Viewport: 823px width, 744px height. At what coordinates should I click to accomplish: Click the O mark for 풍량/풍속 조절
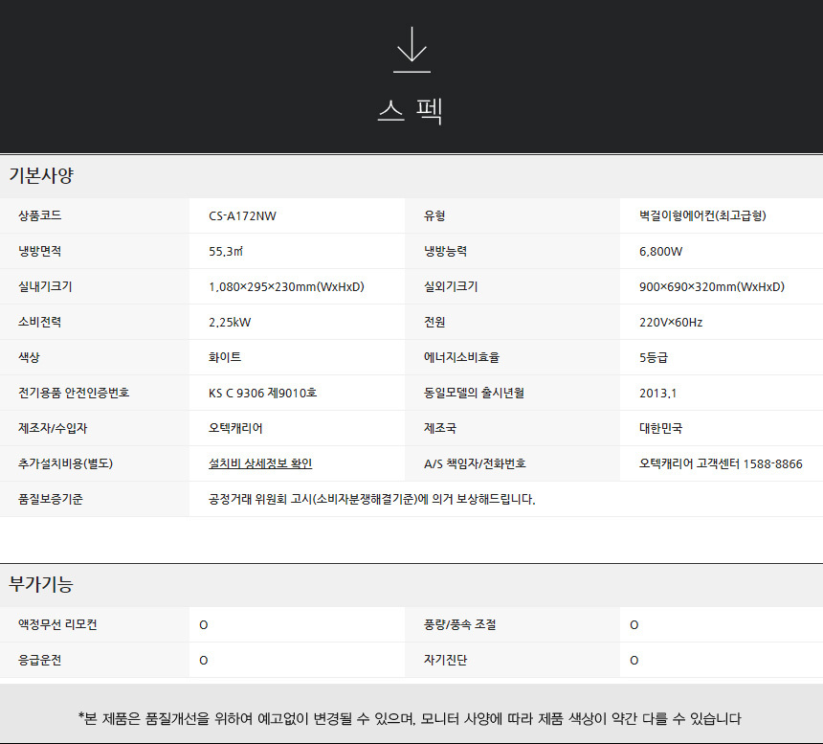[634, 625]
